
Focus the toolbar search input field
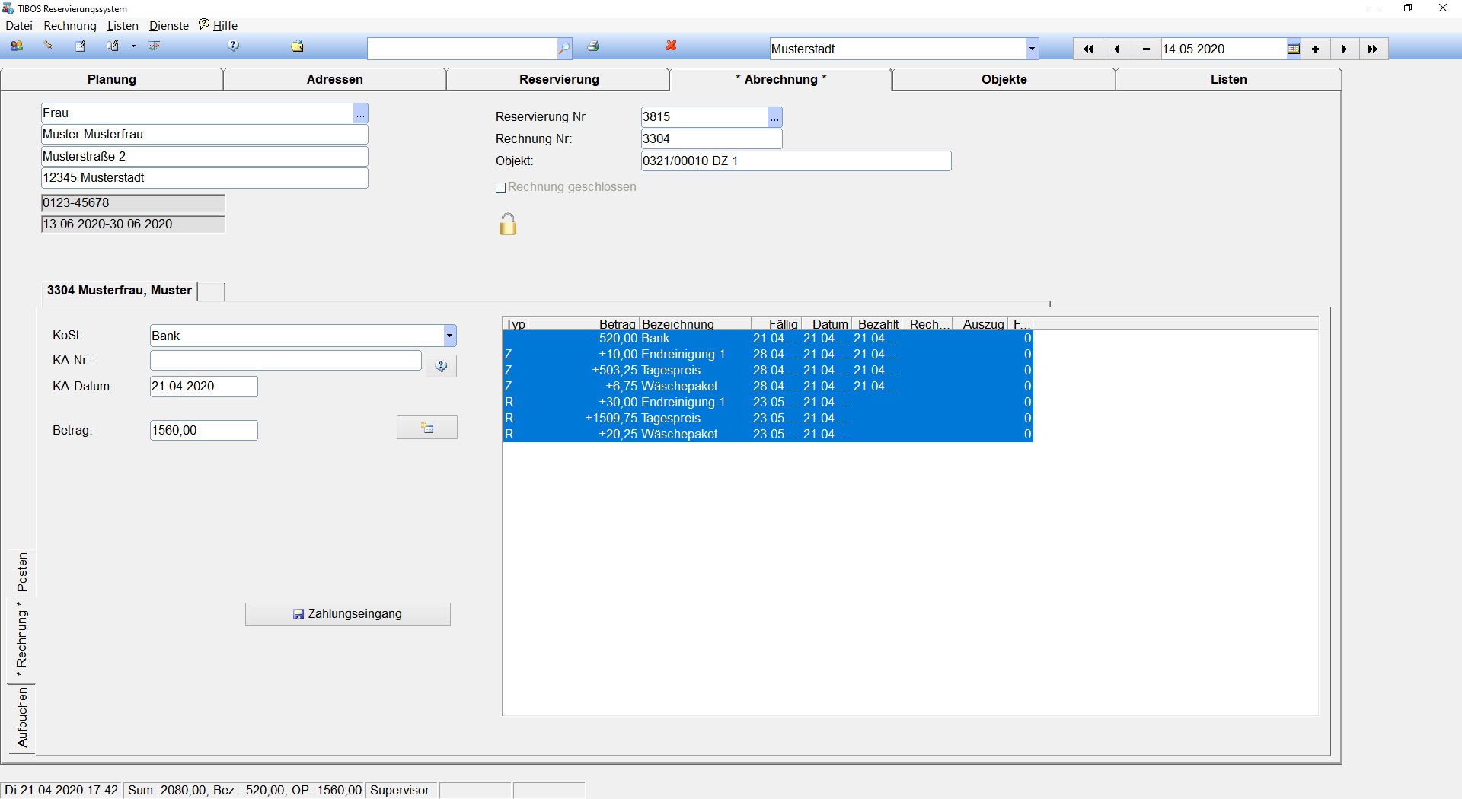[462, 49]
